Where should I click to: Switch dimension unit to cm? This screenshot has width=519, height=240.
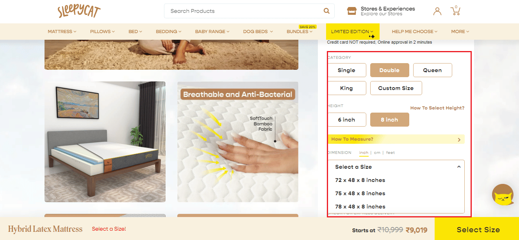coord(377,153)
